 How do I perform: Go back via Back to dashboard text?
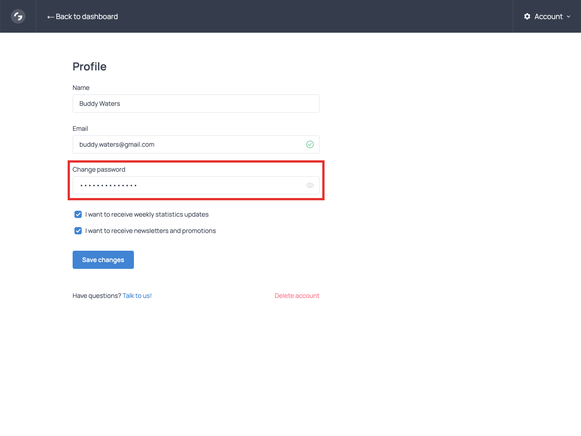[x=87, y=16]
